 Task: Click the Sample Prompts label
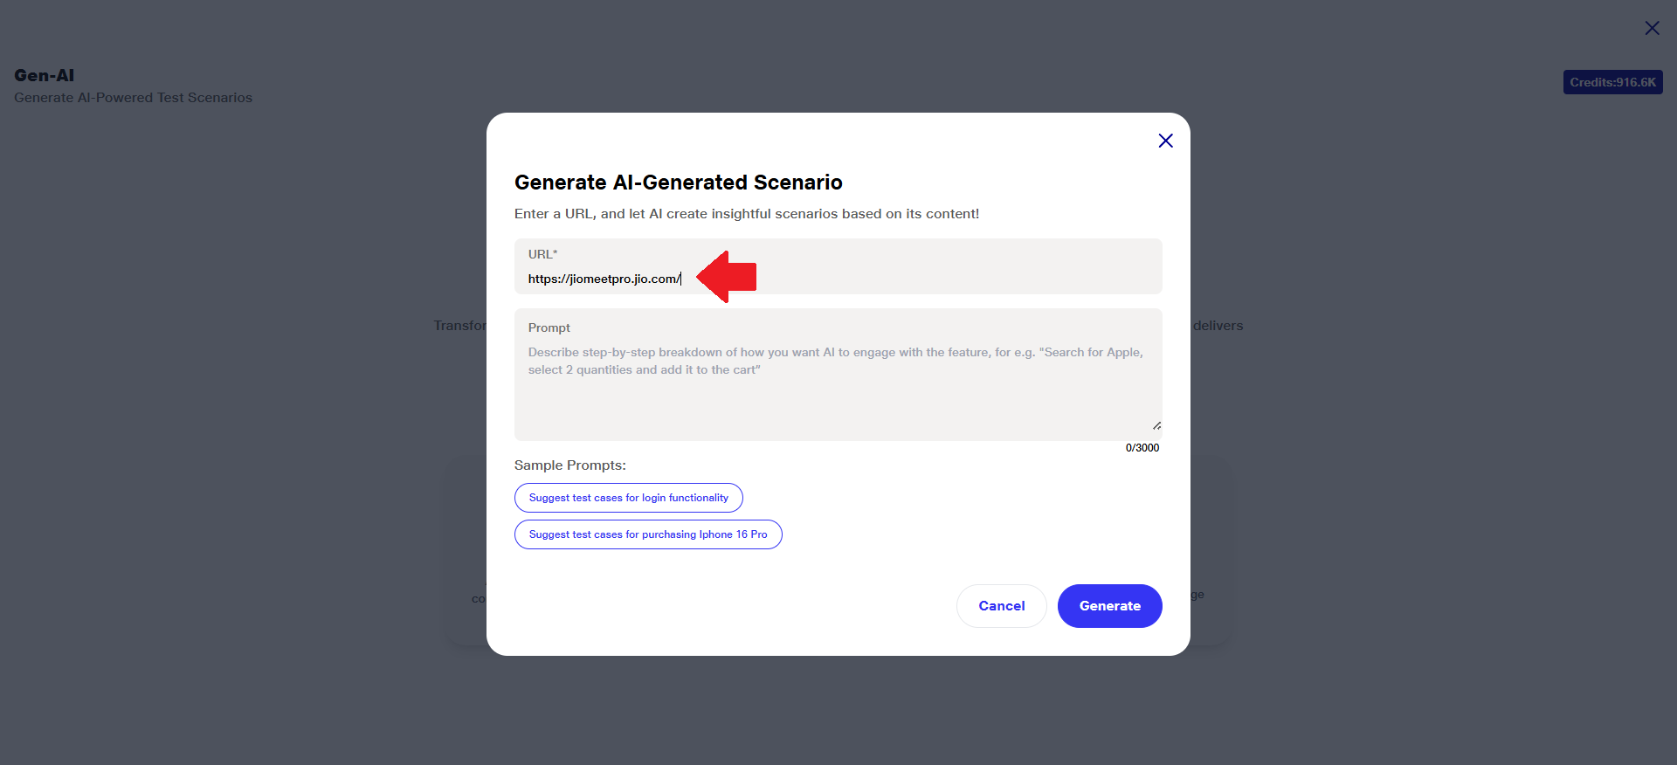(569, 465)
